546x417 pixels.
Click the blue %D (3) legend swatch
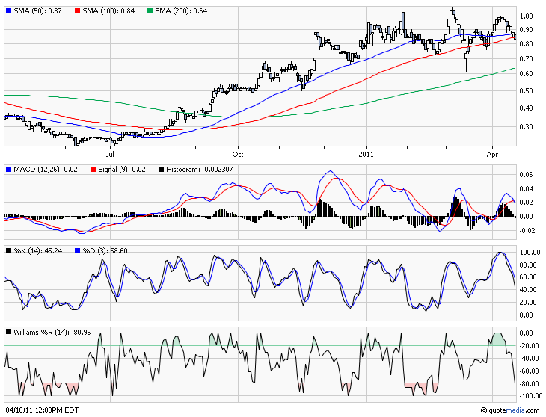click(77, 251)
